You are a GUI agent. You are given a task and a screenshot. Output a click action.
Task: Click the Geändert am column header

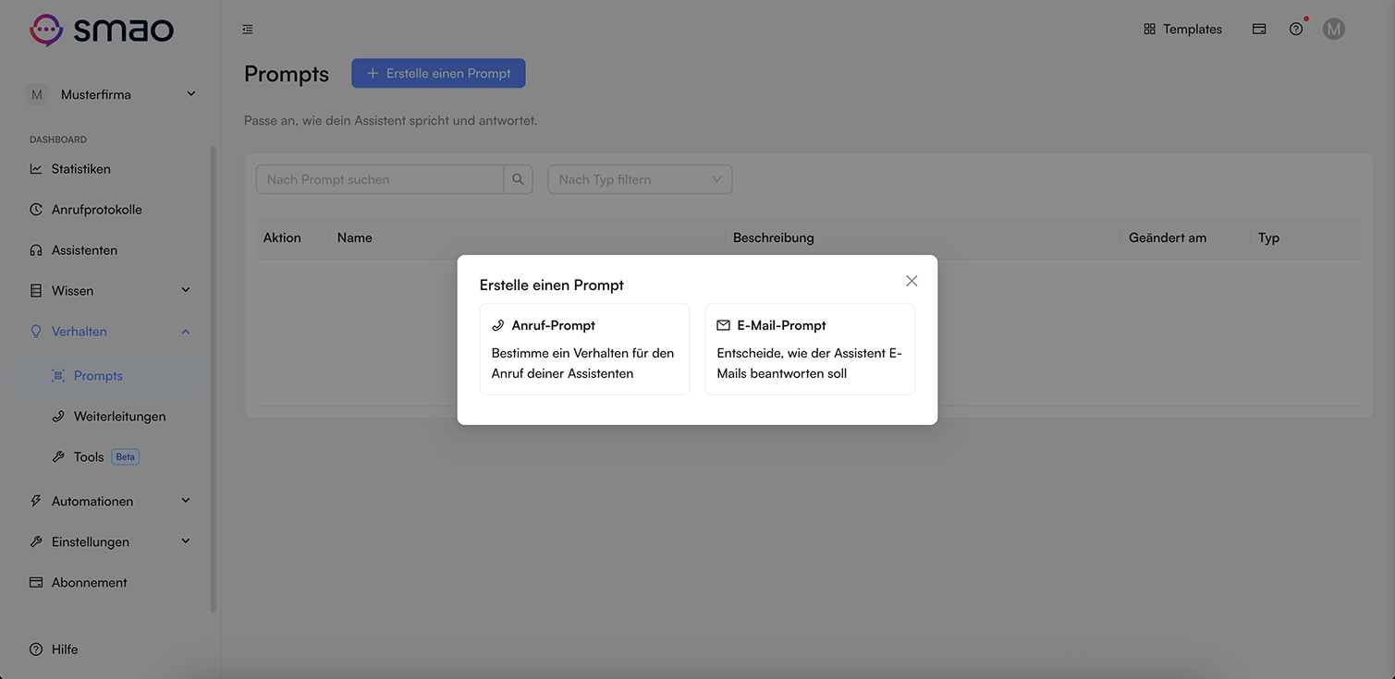point(1168,237)
